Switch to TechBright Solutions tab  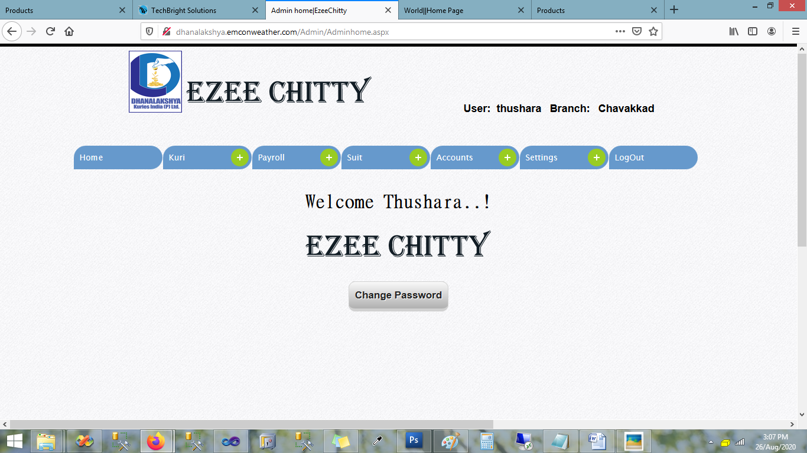(189, 10)
